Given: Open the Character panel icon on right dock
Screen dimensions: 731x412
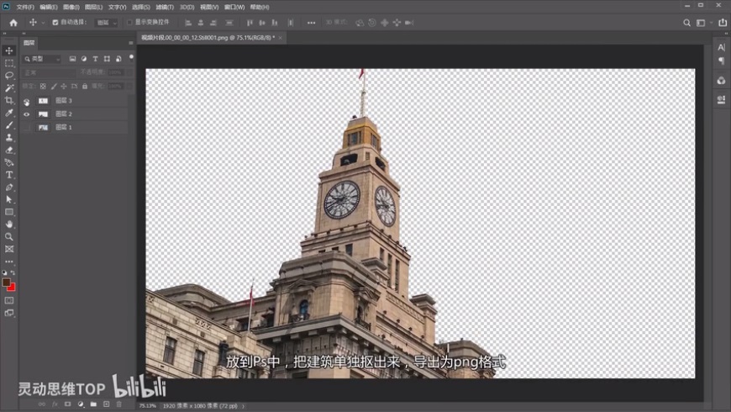Looking at the screenshot, I should click(721, 47).
